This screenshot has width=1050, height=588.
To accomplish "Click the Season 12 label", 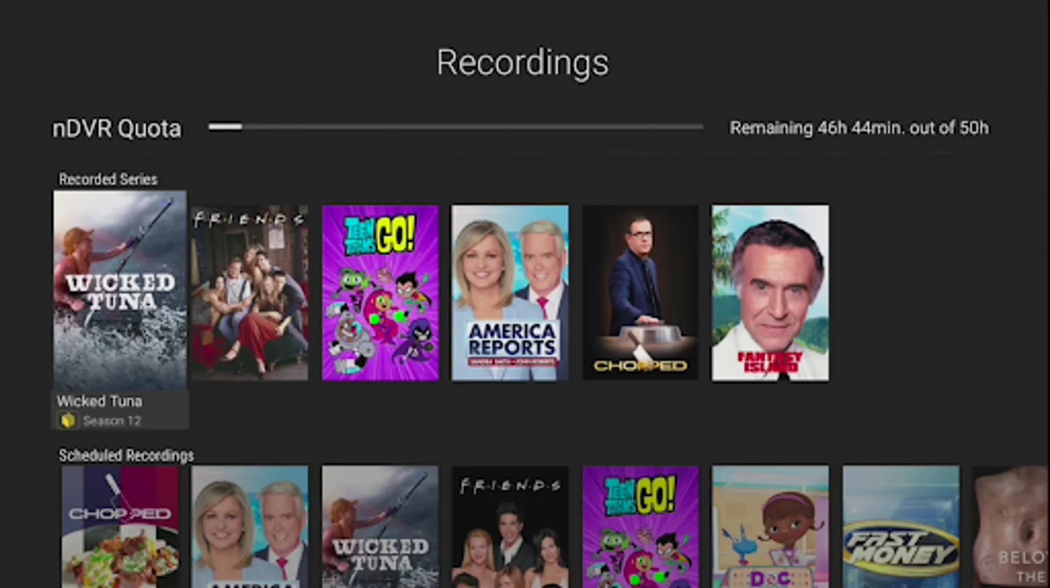I will click(112, 421).
